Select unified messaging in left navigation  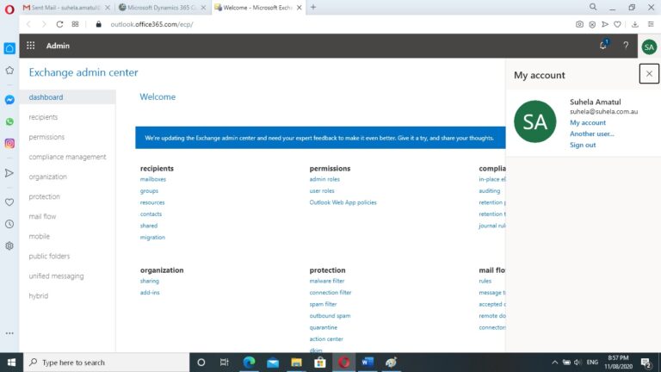click(57, 276)
